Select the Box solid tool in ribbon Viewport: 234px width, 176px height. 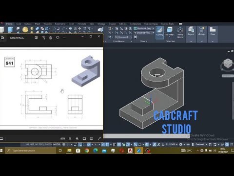pyautogui.click(x=1, y=30)
